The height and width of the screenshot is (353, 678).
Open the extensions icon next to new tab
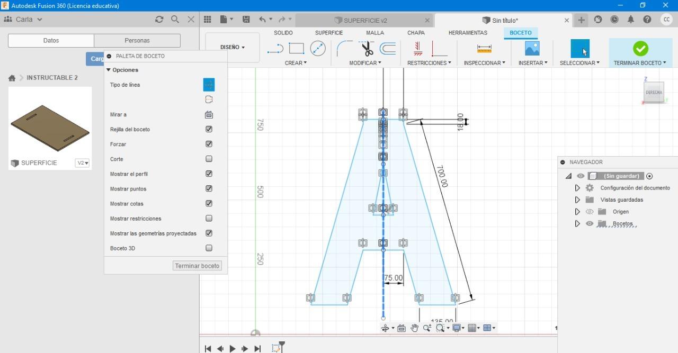click(x=598, y=20)
